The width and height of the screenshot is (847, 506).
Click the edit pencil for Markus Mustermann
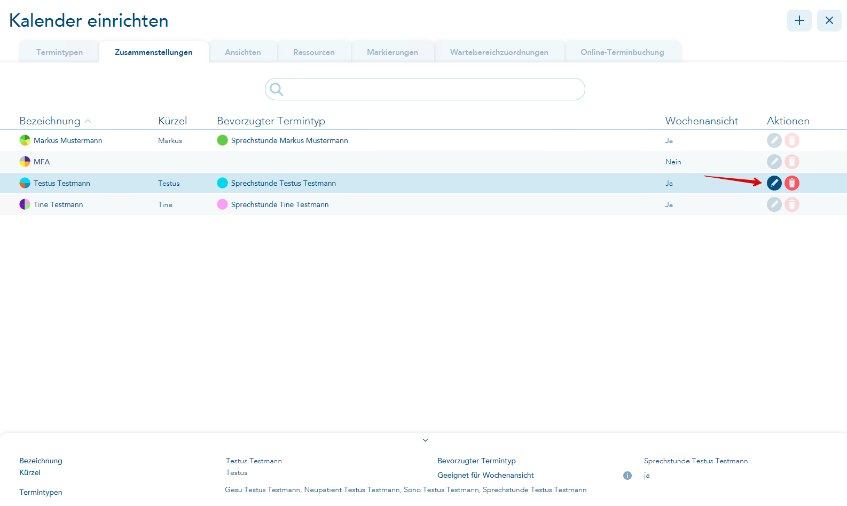pyautogui.click(x=774, y=140)
